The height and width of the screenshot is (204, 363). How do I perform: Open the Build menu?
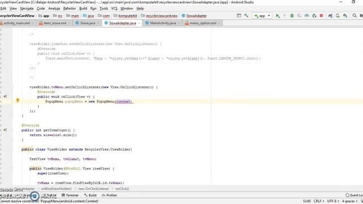pyautogui.click(x=83, y=8)
